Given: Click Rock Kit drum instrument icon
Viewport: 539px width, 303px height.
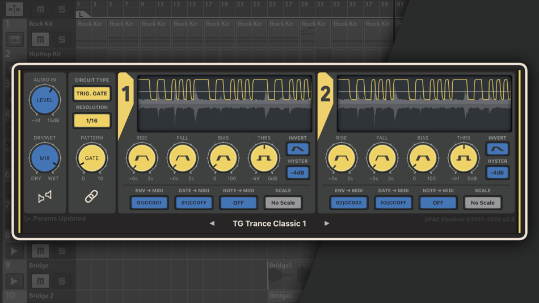Looking at the screenshot, I should (14, 40).
